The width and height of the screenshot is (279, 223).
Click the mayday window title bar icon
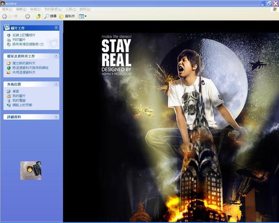coord(3,3)
